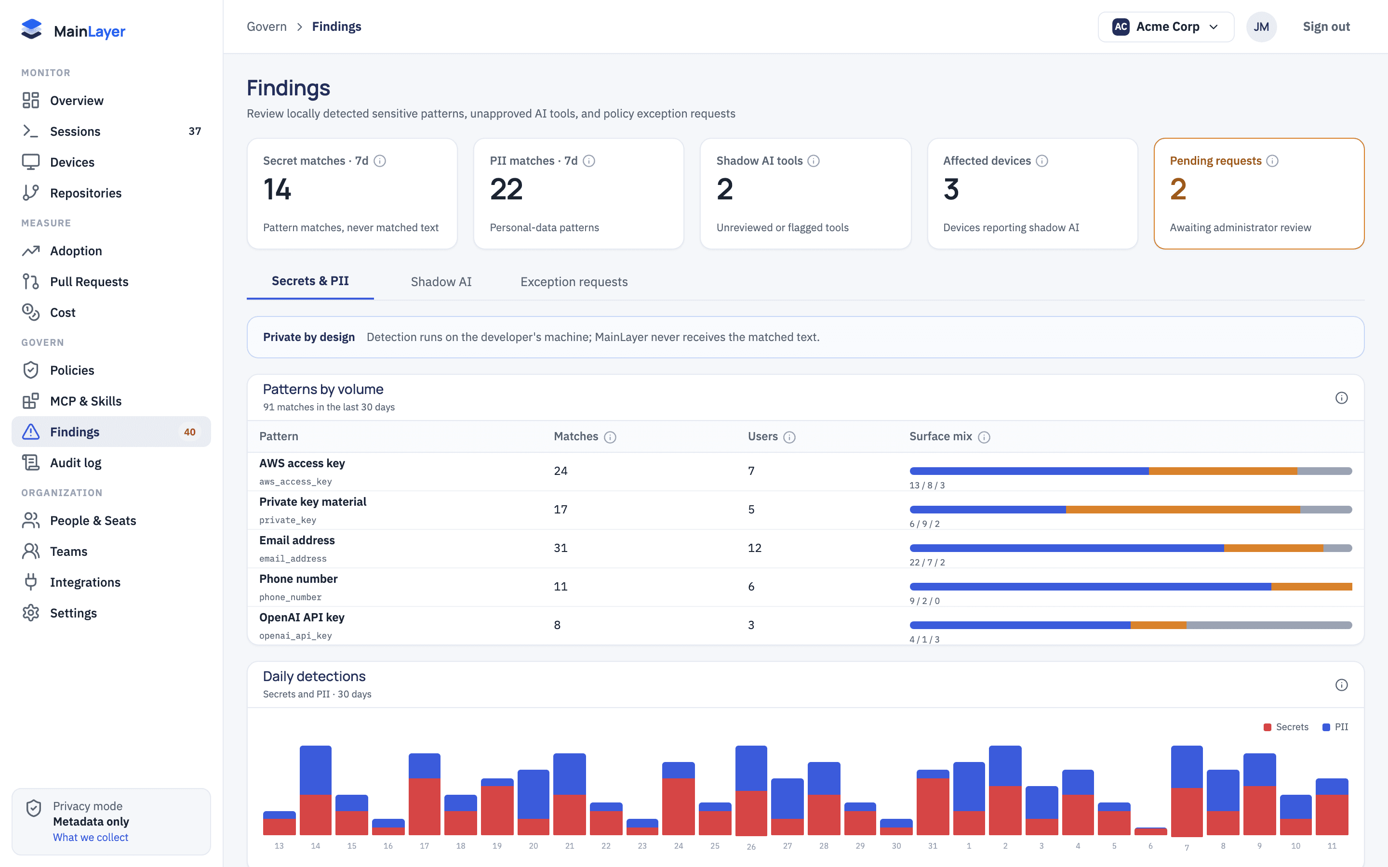1388x867 pixels.
Task: Click the daily detections bar for day 14
Action: [316, 790]
